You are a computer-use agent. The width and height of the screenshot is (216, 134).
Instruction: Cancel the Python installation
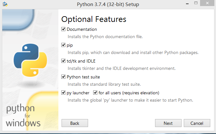coord(197,123)
